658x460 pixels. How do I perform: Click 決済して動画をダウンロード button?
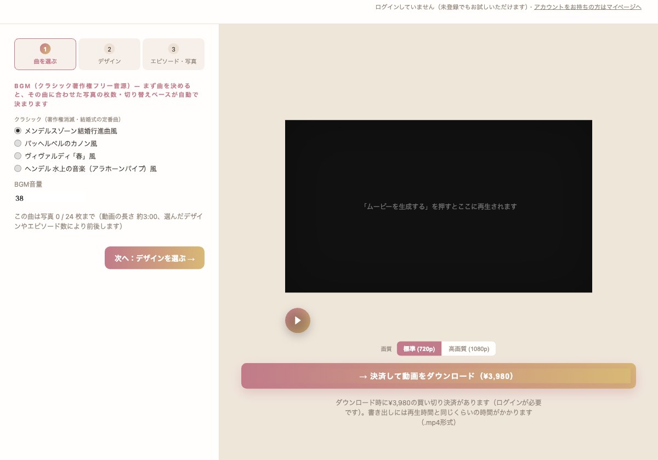tap(439, 376)
